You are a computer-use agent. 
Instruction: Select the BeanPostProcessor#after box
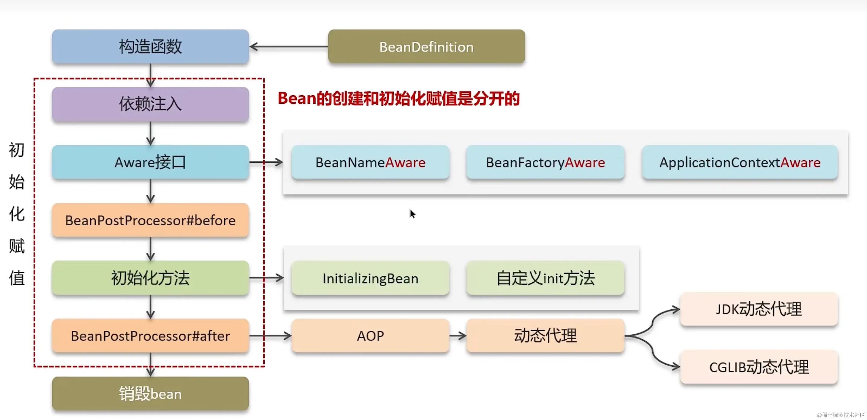point(150,336)
